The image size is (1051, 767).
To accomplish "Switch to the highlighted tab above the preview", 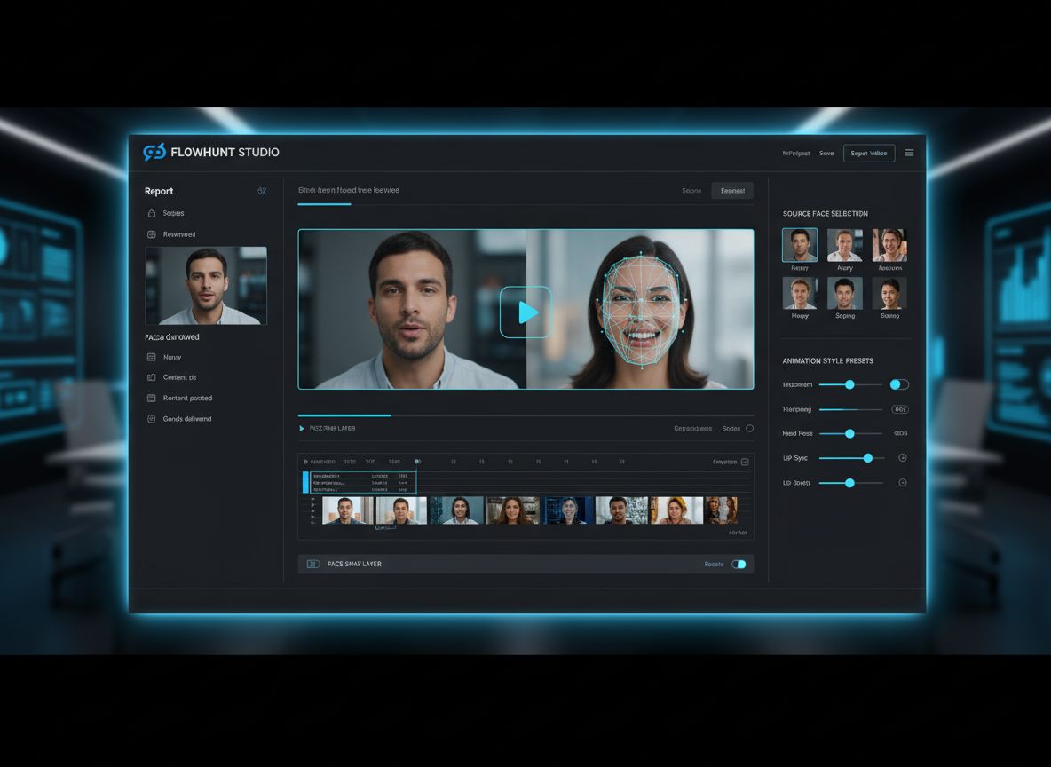I will [732, 190].
